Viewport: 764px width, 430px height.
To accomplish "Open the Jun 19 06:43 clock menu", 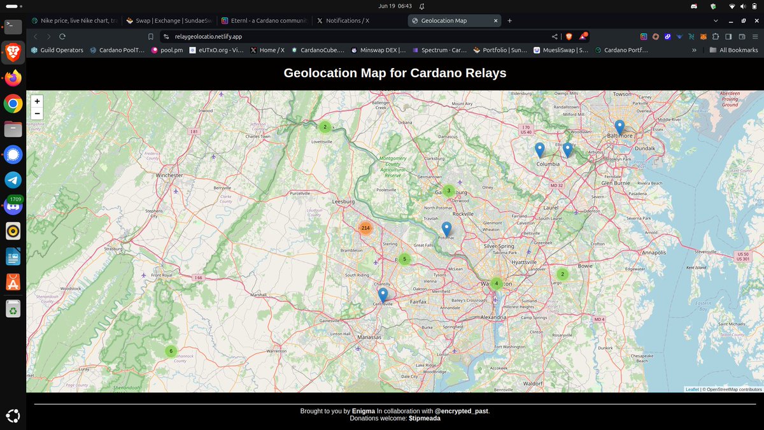I will pyautogui.click(x=395, y=6).
